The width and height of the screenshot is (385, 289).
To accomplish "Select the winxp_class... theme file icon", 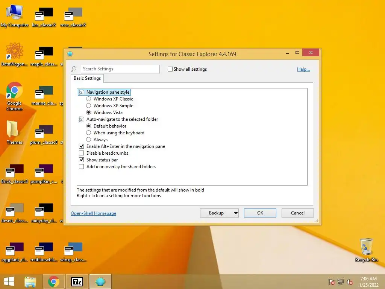I will [x=73, y=252].
